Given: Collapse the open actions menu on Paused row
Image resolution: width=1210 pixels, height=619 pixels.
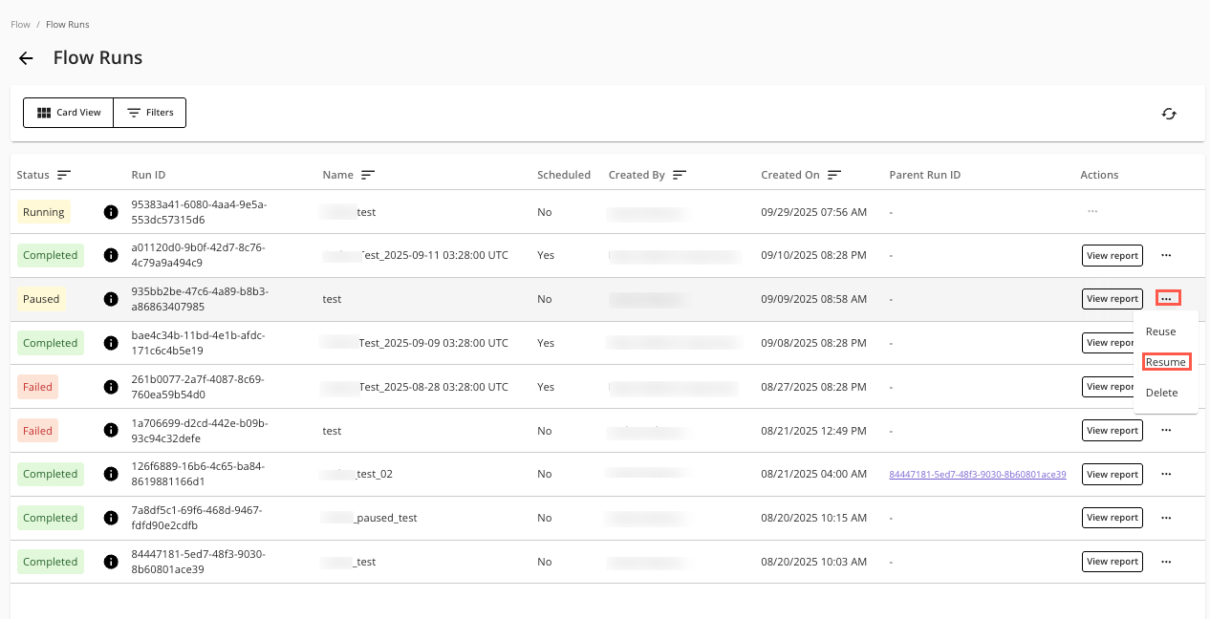Looking at the screenshot, I should pos(1167,299).
